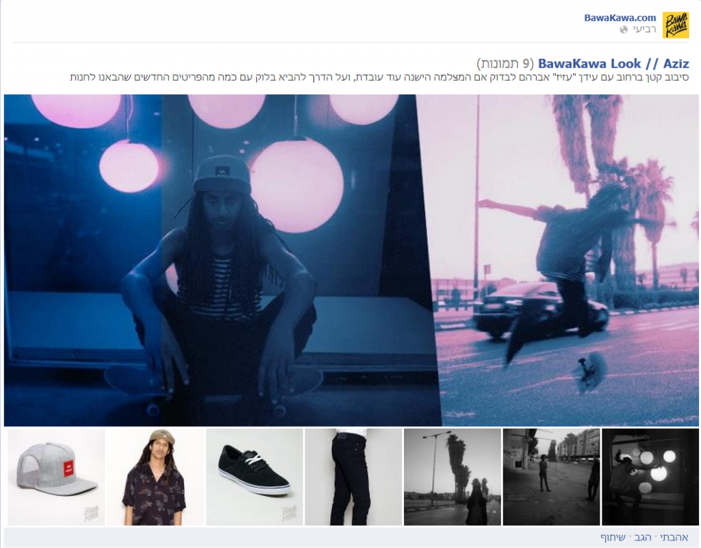Click the globe privacy icon
Screen dimensions: 701x548
click(x=623, y=30)
